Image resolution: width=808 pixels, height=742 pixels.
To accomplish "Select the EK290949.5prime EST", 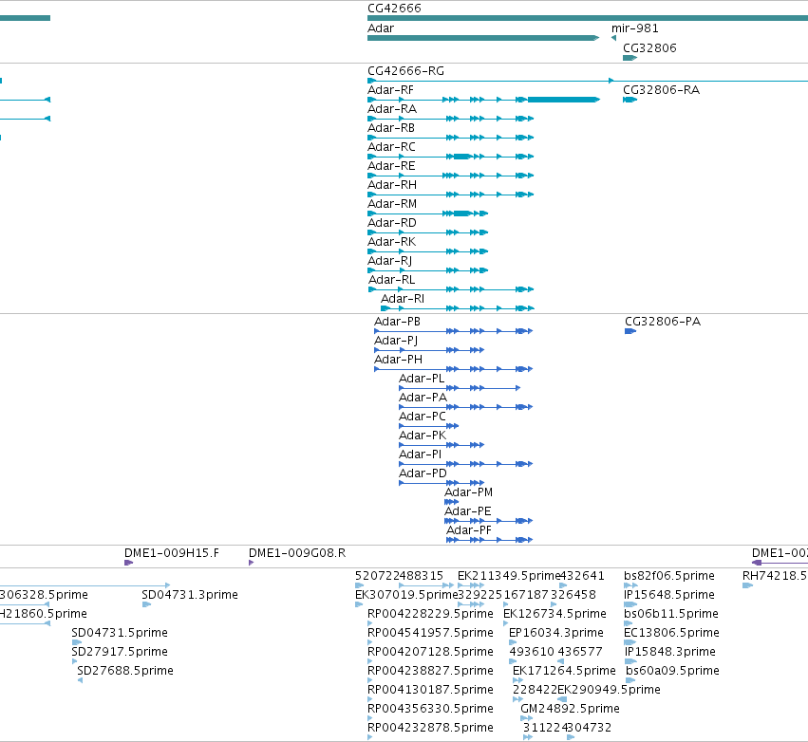I will pos(562,699).
